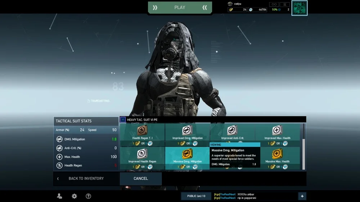The height and width of the screenshot is (202, 360).
Task: Click blue credit price under Improved Dmg. Mitigation
Action: pos(194,144)
